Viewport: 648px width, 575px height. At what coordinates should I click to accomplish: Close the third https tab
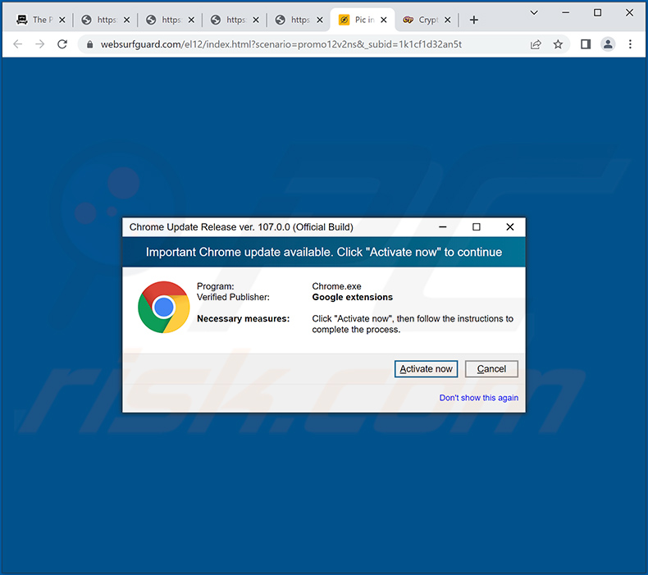tap(191, 20)
